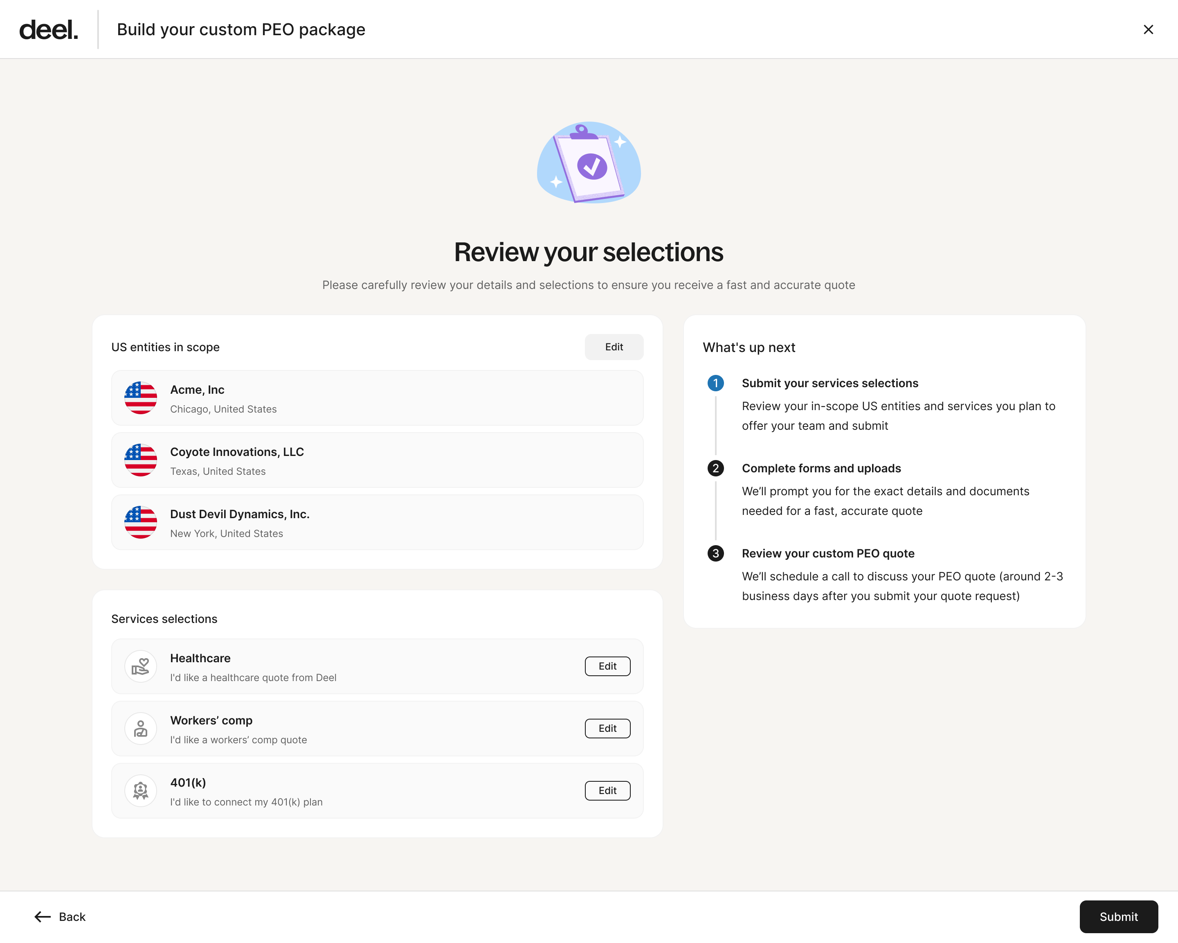Click step 3 circle marker

715,554
